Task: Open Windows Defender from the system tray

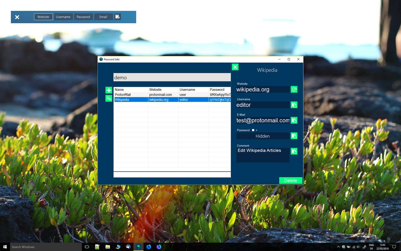Action: click(343, 247)
